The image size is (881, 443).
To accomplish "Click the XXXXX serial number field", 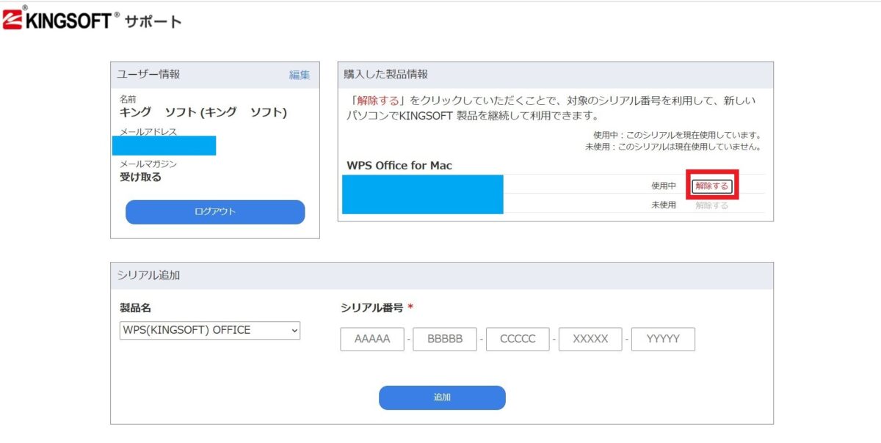I will (590, 338).
